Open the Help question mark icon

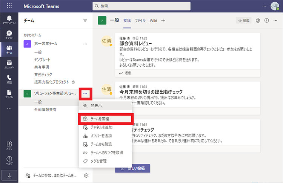pyautogui.click(x=9, y=160)
